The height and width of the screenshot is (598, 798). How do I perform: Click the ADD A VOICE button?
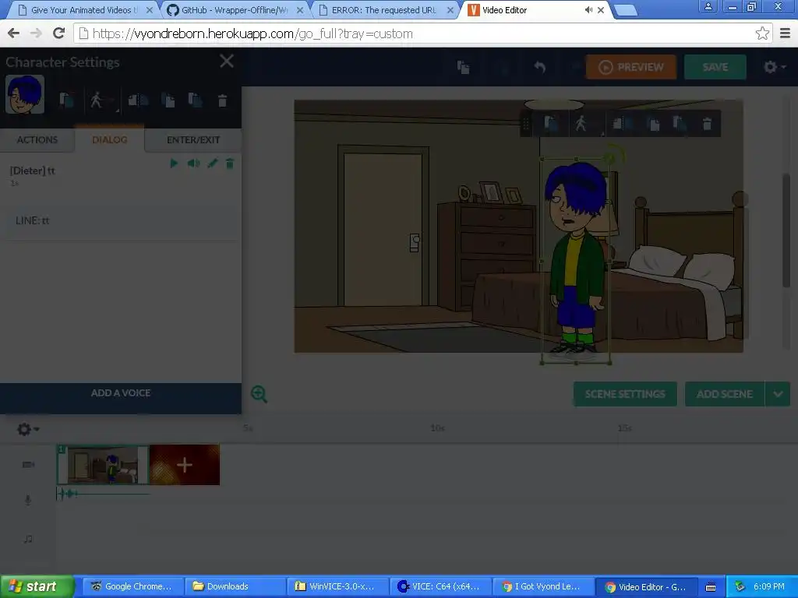[x=121, y=392]
